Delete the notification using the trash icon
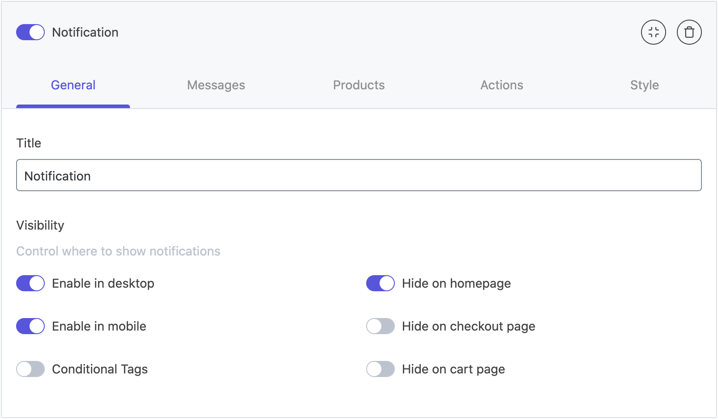This screenshot has width=718, height=419. click(689, 32)
